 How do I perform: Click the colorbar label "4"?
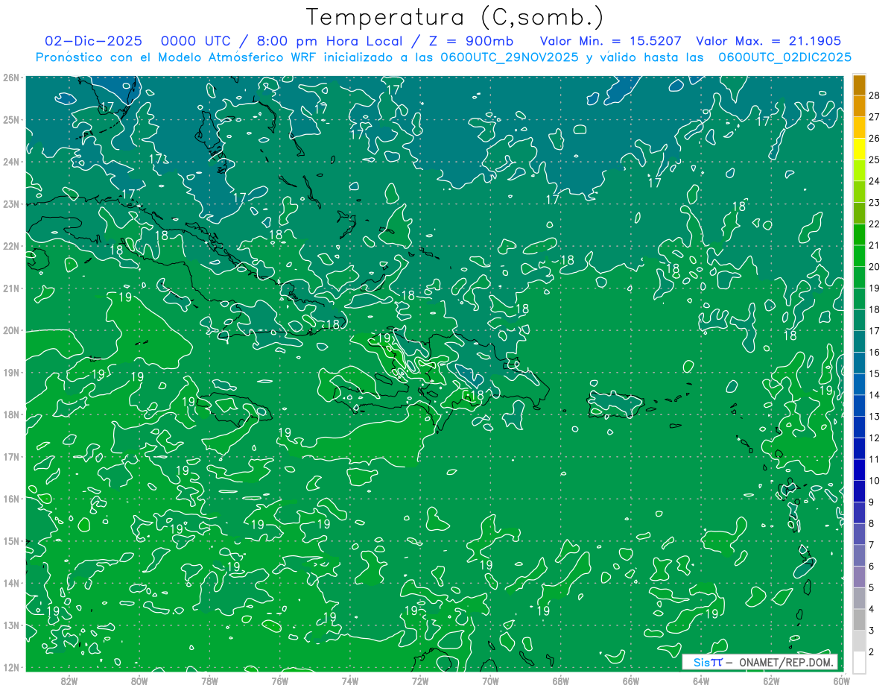[x=872, y=608]
